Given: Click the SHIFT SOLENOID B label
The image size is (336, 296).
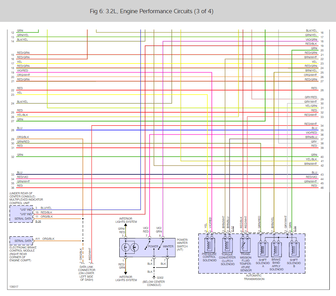Looking at the screenshot, I should (294, 263).
